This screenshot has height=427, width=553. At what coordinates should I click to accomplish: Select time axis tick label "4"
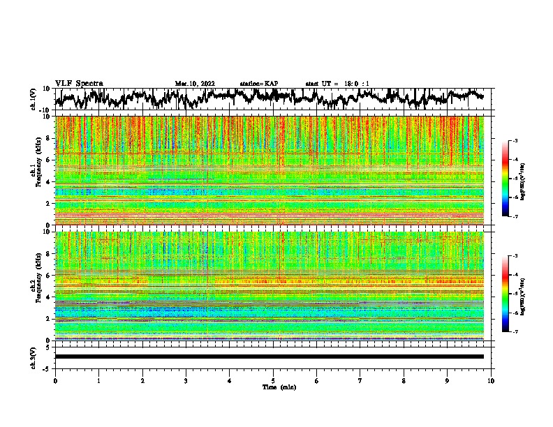230,381
